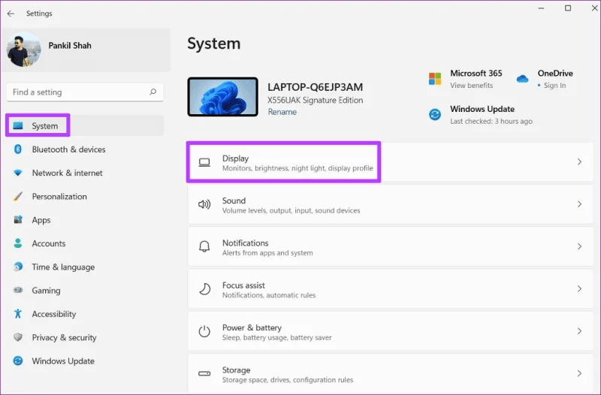Click the Find a setting search box
The image size is (601, 395).
(x=85, y=92)
